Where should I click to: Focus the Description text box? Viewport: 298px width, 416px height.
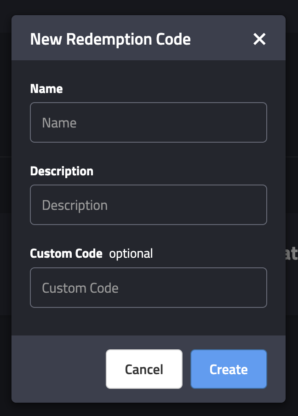click(x=149, y=205)
